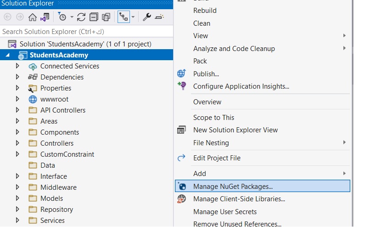Click StudentsAcademy project web icon
The width and height of the screenshot is (365, 227).
coord(22,56)
